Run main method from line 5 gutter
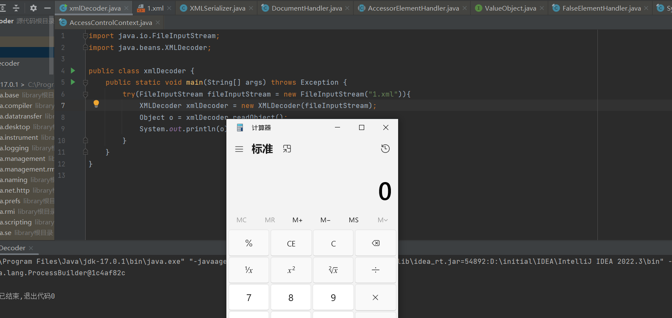This screenshot has height=318, width=672. [x=73, y=82]
